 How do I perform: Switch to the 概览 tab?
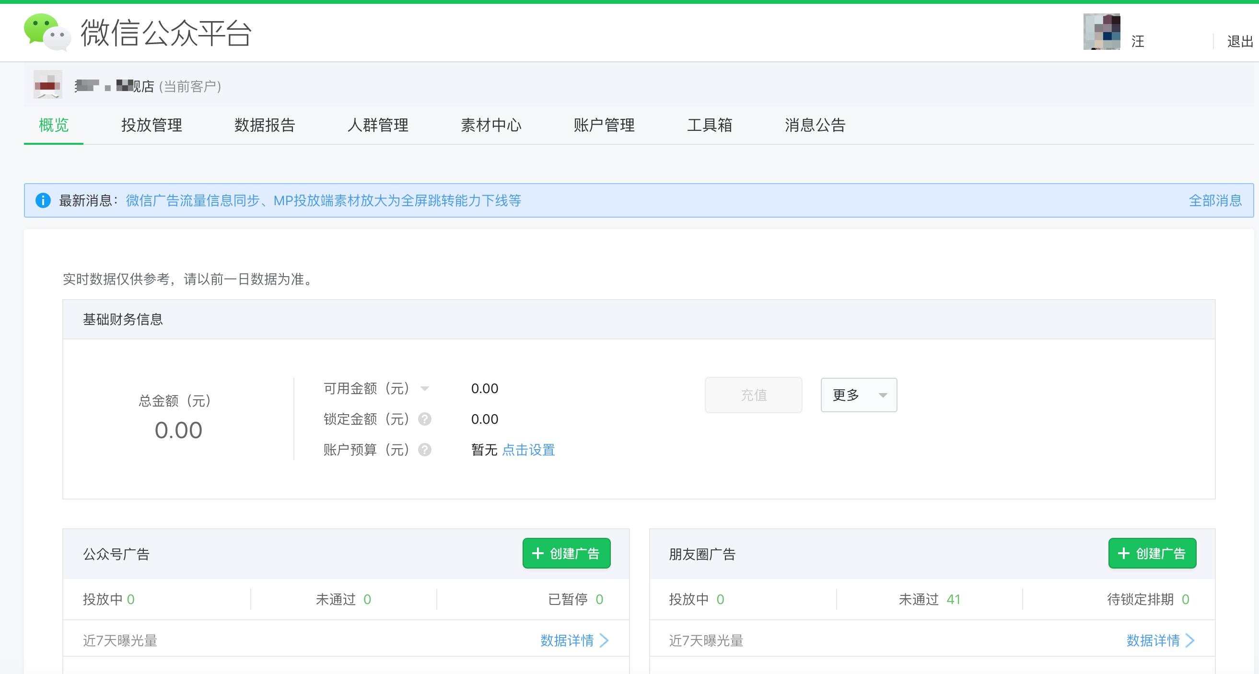[x=54, y=125]
